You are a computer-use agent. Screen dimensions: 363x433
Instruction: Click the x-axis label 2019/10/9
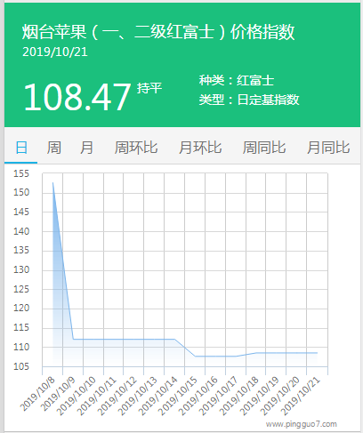pos(58,394)
